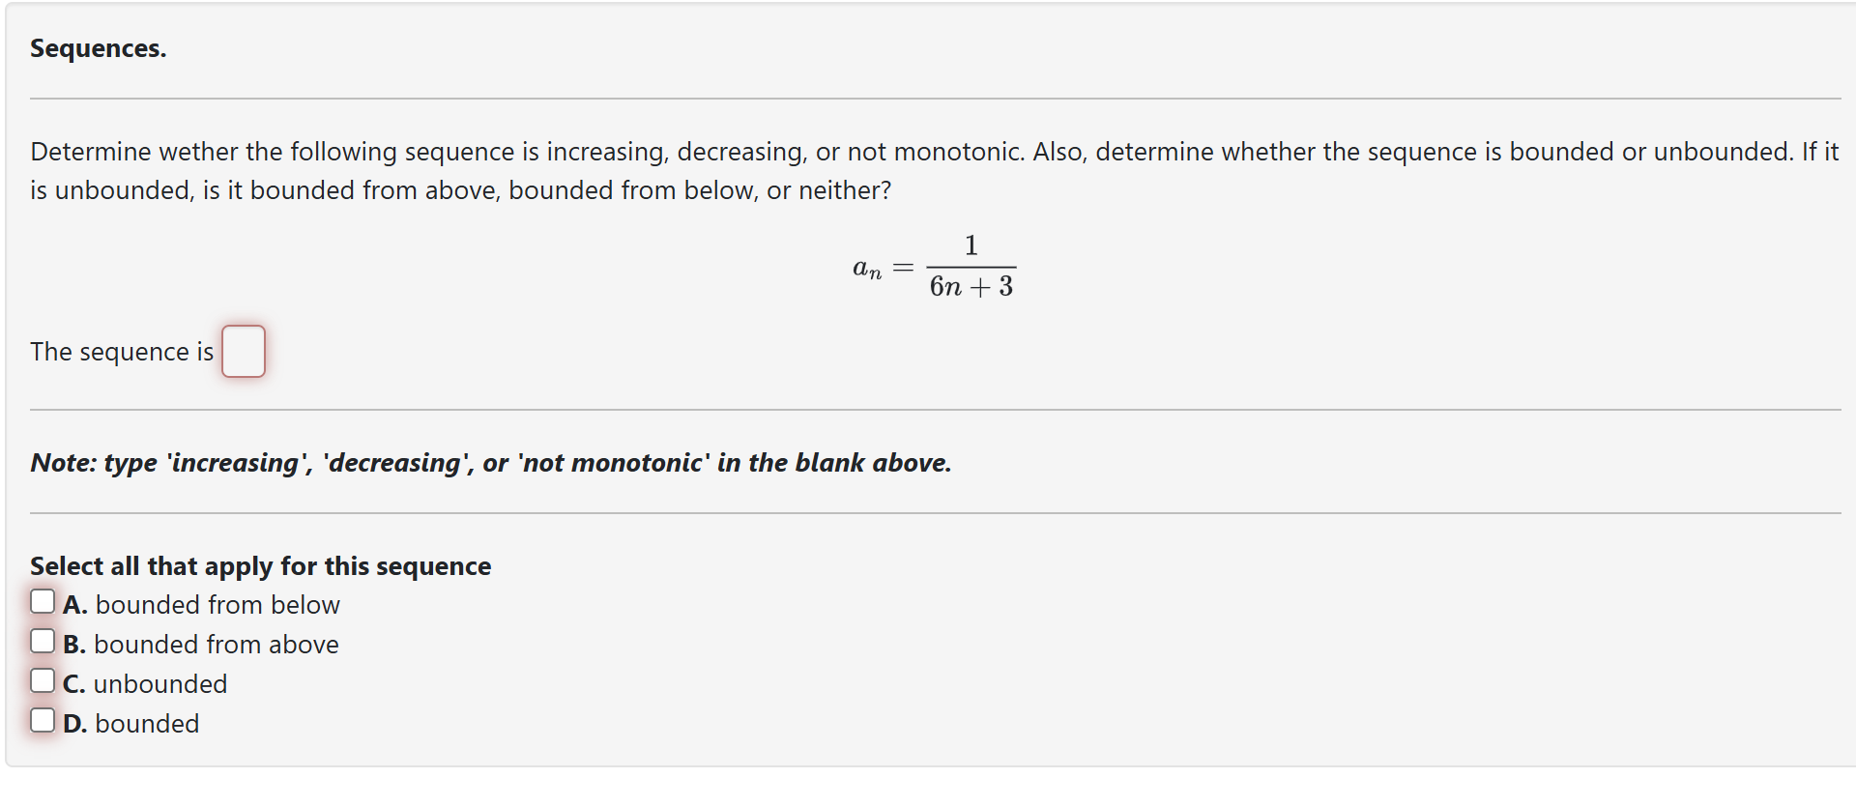Enable the C unbounded checkbox
The image size is (1856, 806).
tap(43, 679)
